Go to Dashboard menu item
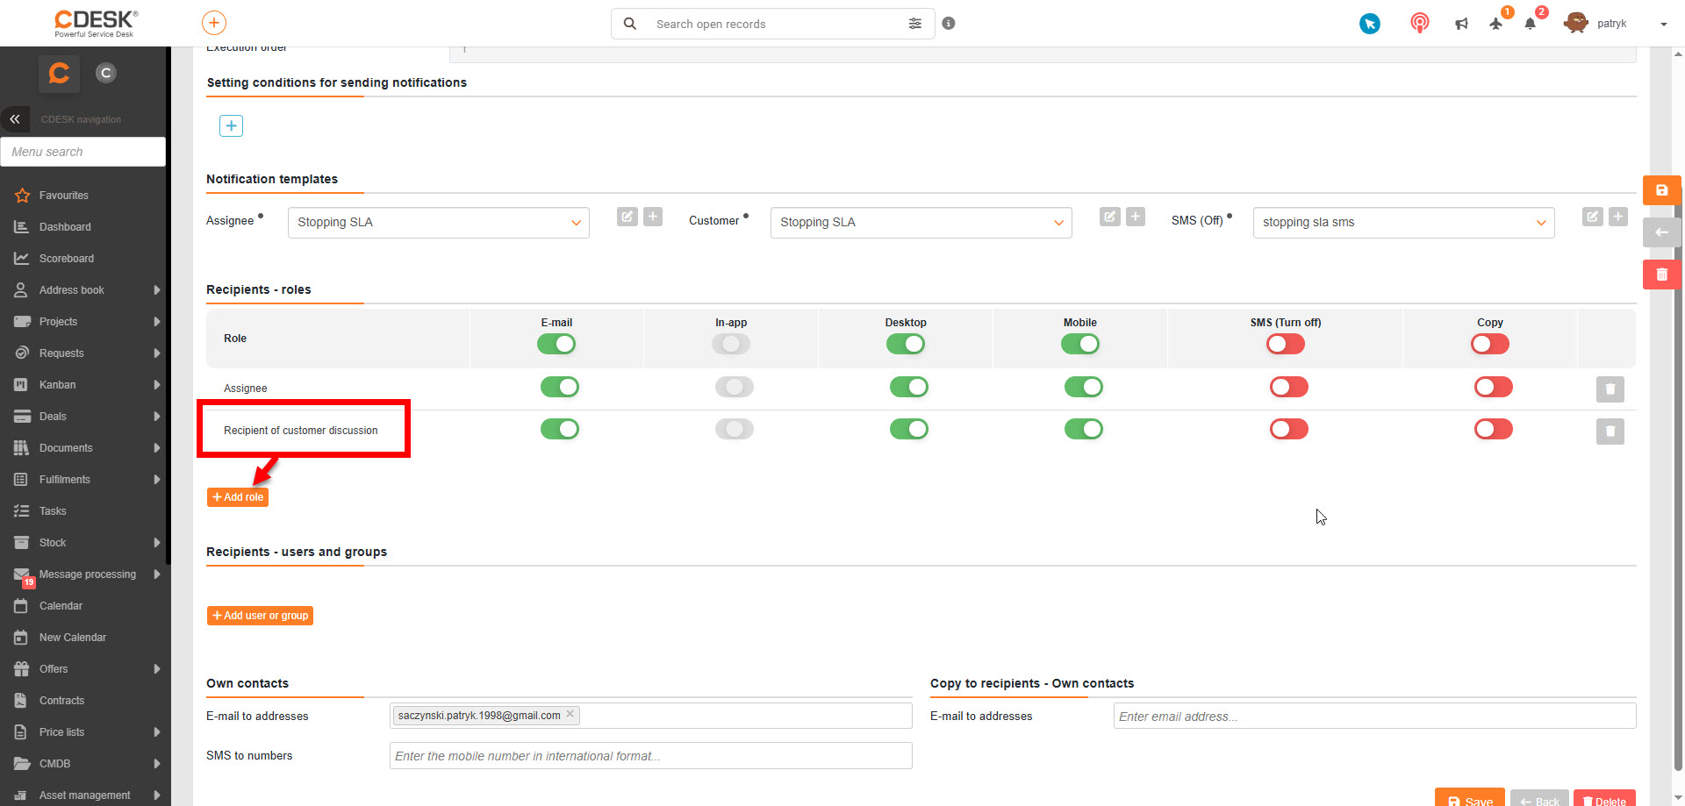The height and width of the screenshot is (806, 1685). click(65, 227)
